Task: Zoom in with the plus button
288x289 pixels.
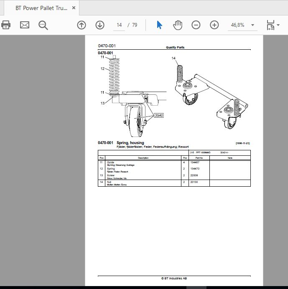Action: tap(214, 25)
